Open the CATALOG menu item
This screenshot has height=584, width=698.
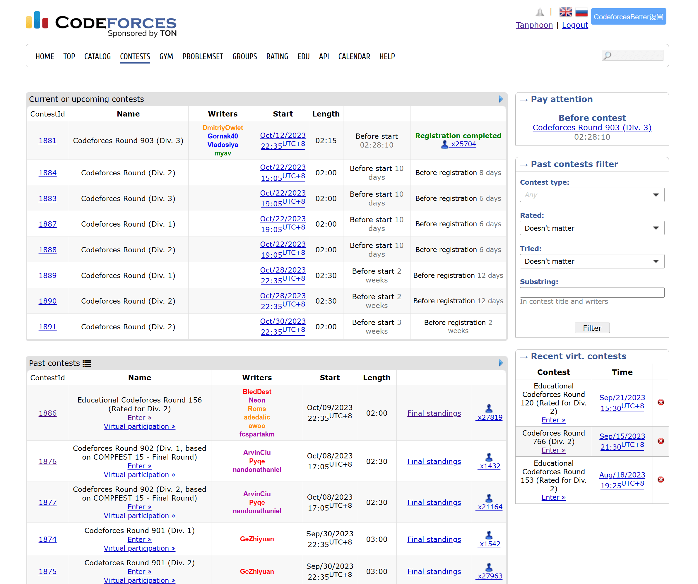click(x=97, y=56)
